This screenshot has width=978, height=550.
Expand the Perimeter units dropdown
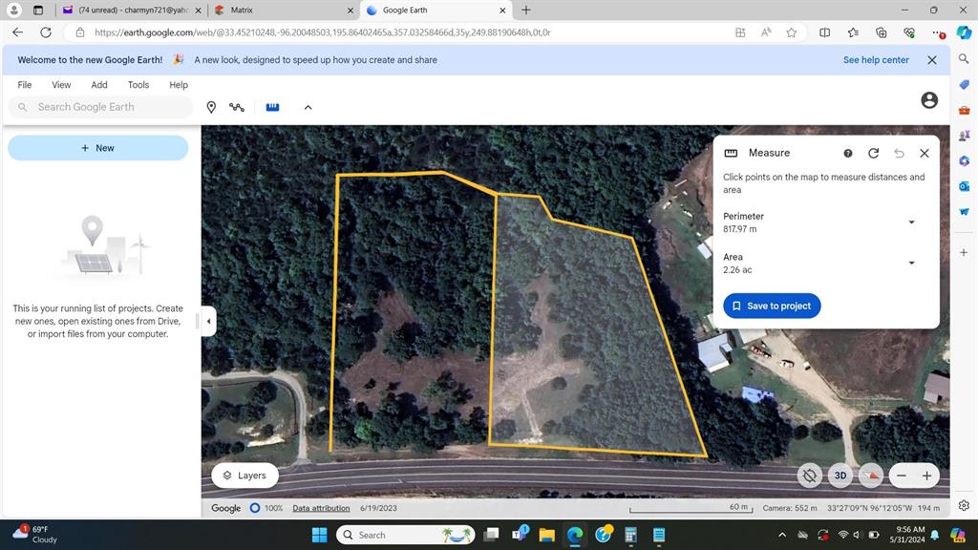[911, 222]
